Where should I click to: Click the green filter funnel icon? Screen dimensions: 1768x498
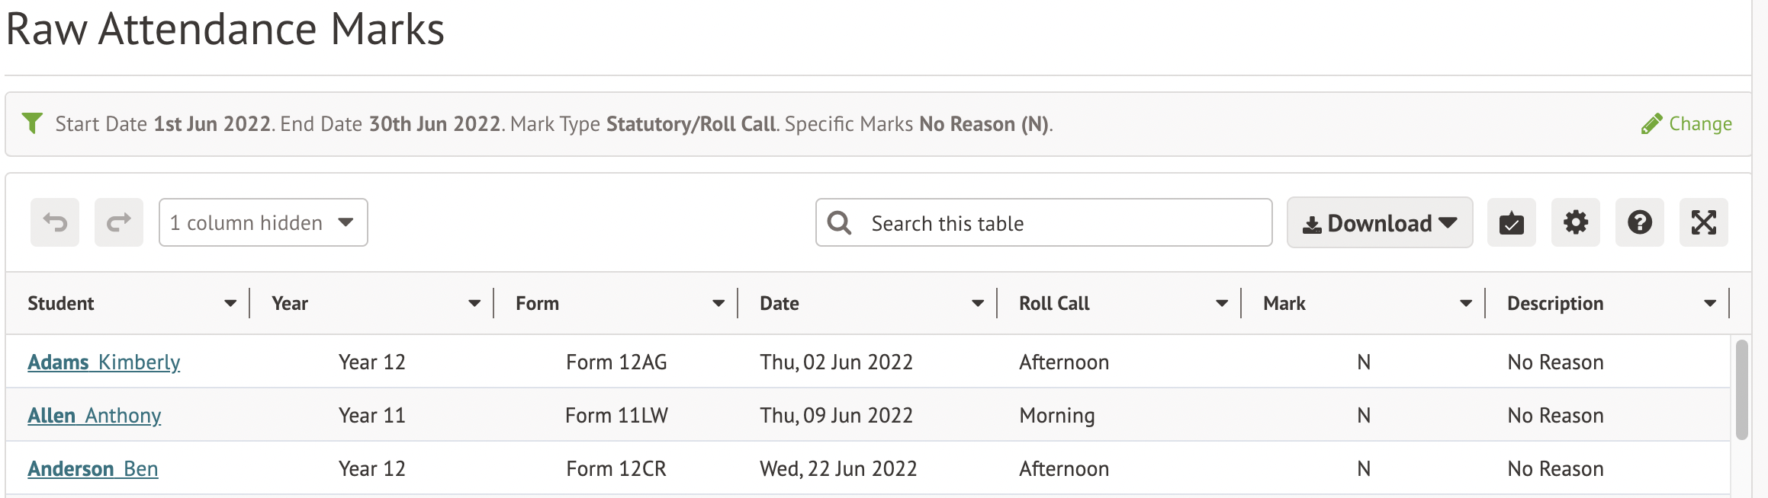tap(32, 123)
